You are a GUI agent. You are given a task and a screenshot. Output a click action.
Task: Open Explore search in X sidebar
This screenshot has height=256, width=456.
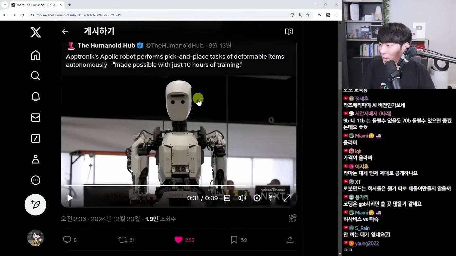[x=36, y=76]
